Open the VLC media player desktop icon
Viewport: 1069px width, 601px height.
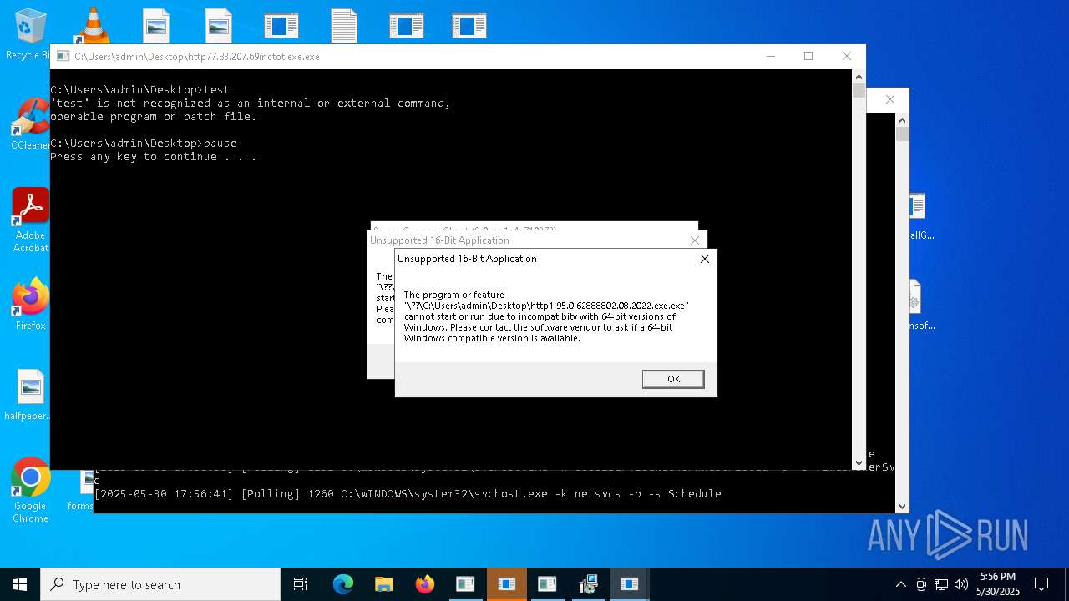tap(92, 25)
